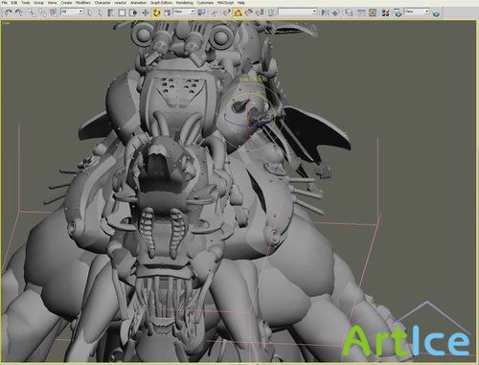The height and width of the screenshot is (365, 479).
Task: Open the Material Editor spheres icon
Action: pos(385,12)
